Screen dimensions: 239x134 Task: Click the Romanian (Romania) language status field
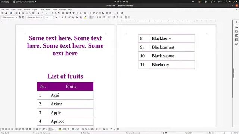point(133,133)
